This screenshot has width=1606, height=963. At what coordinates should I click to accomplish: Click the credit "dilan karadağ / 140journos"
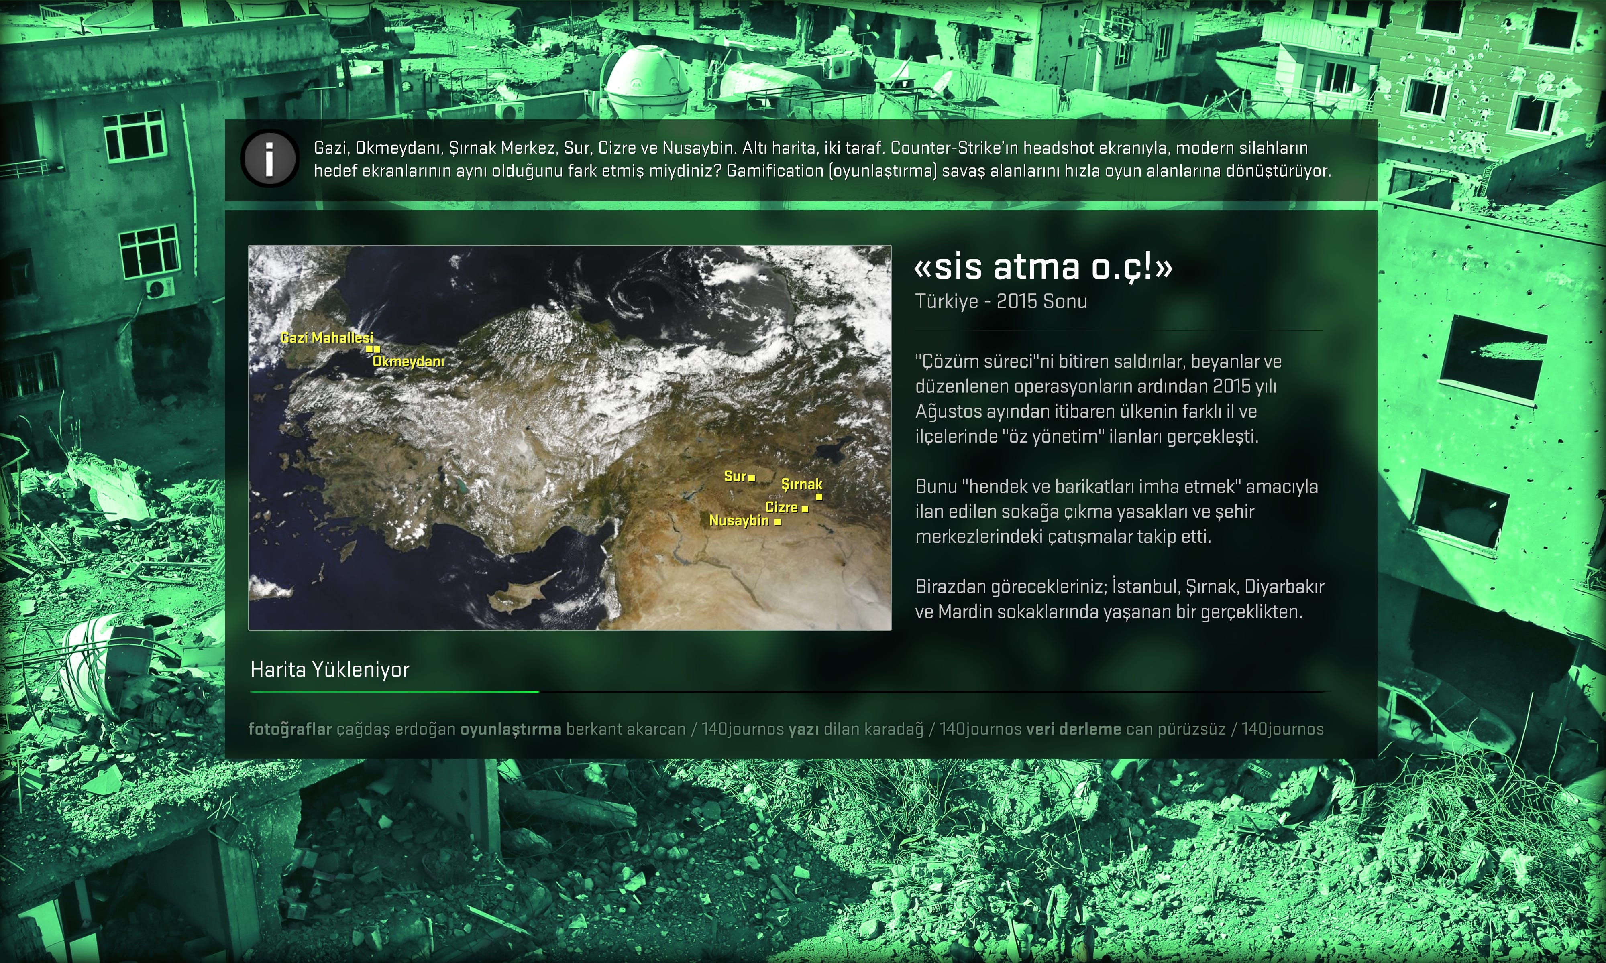(x=922, y=729)
